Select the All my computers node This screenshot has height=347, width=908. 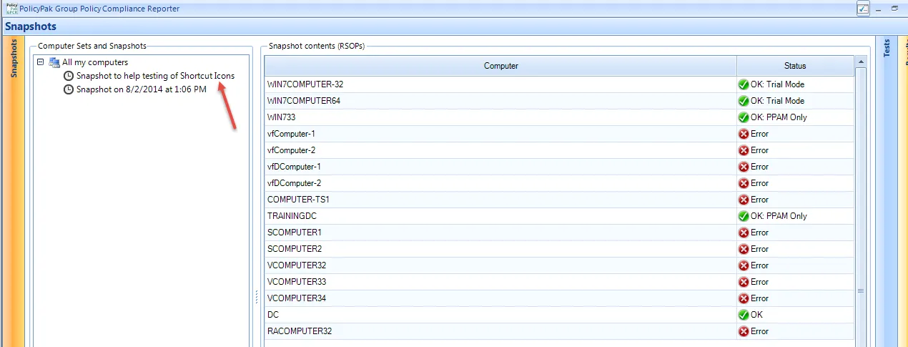pos(95,62)
